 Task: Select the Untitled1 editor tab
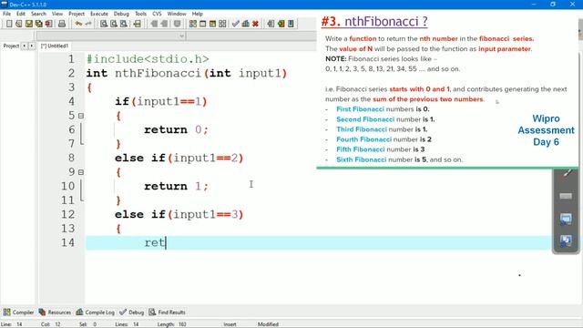coord(55,46)
